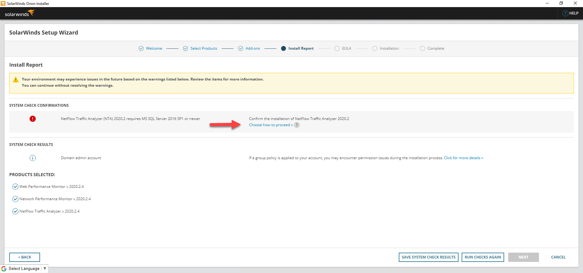Screen dimensions: 583x273
Task: Restore down the installer window
Action: click(561, 3)
